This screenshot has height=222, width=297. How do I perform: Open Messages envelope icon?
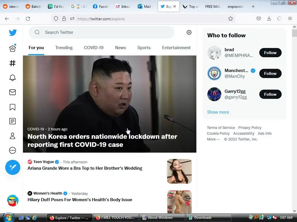tap(12, 92)
